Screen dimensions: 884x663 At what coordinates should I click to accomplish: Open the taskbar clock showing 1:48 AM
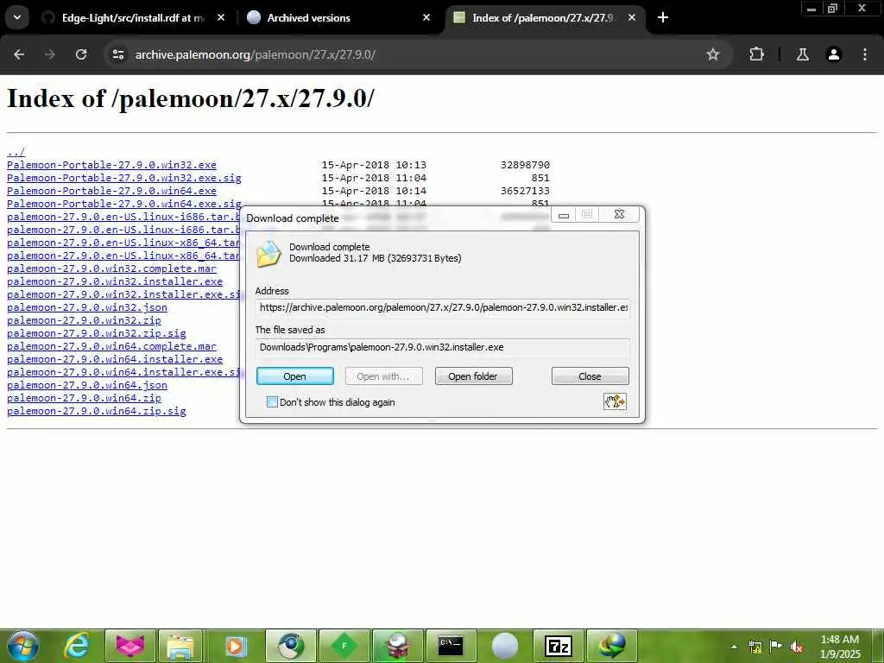(839, 647)
